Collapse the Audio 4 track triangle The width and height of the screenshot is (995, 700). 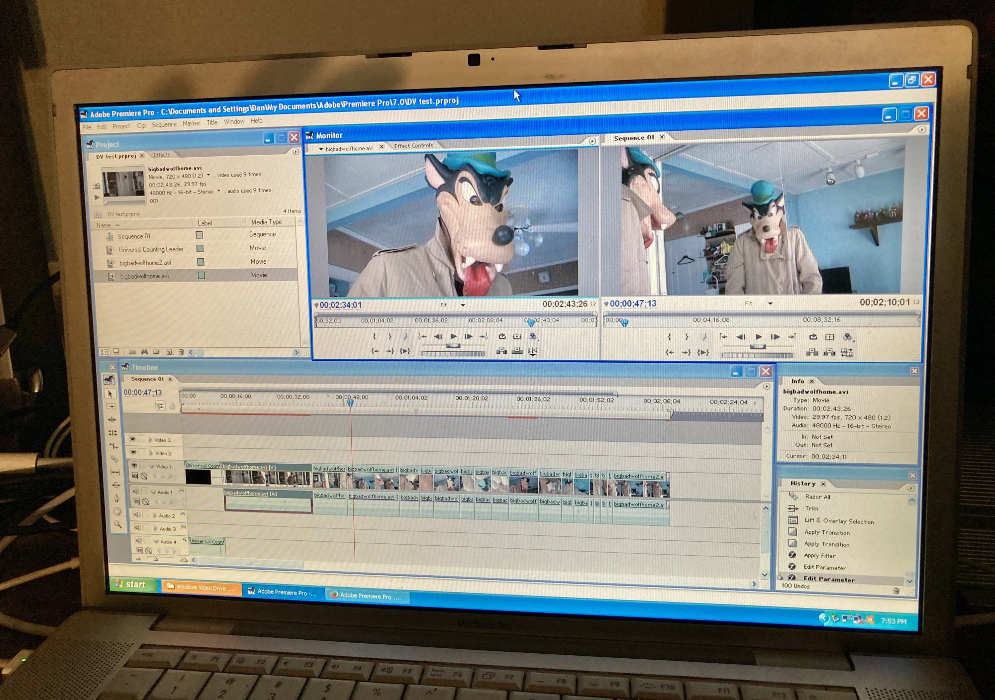[x=156, y=541]
